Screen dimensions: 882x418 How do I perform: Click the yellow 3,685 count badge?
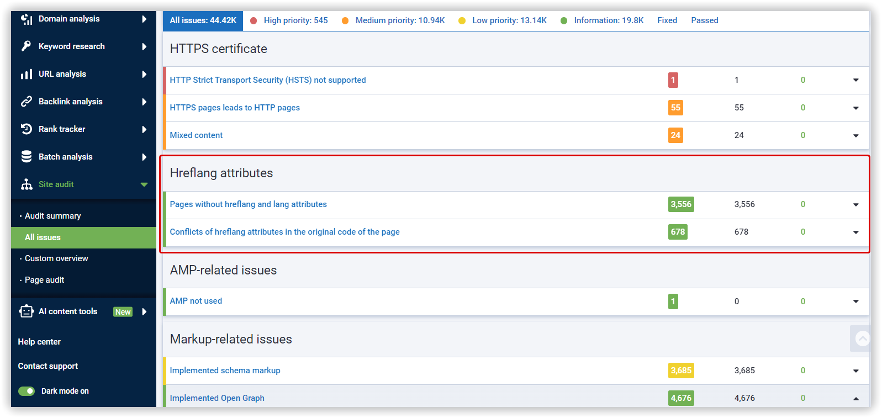[681, 371]
